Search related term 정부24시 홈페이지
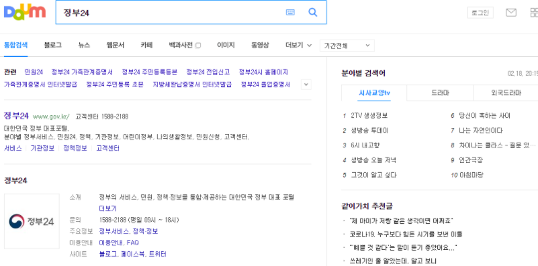Screen dimensions: 538x266 click(x=263, y=72)
